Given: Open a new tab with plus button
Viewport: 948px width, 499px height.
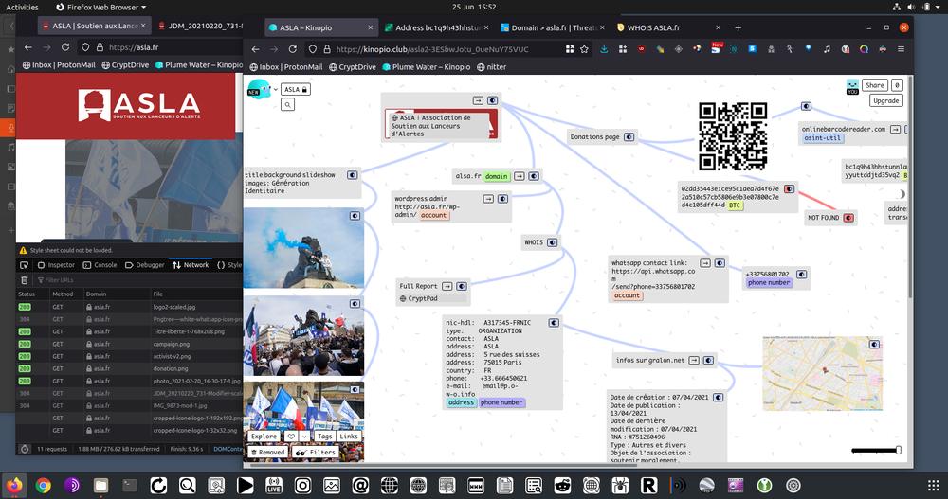Looking at the screenshot, I should coord(738,27).
